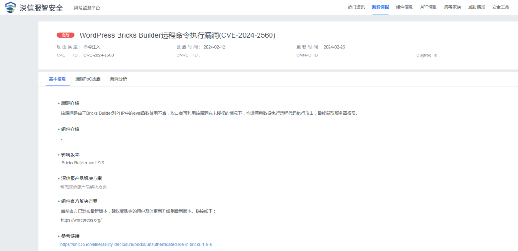The height and width of the screenshot is (251, 518).
Task: Click the vulnerability description paragraph
Action: [210, 113]
